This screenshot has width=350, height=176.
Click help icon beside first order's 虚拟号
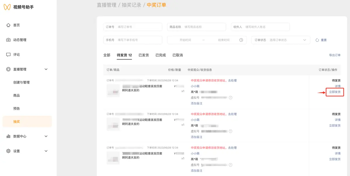coord(230,98)
